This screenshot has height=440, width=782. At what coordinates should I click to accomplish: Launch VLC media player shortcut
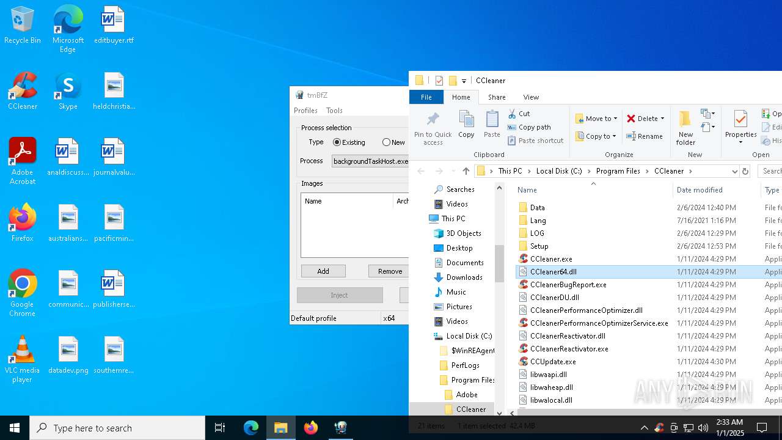click(23, 359)
